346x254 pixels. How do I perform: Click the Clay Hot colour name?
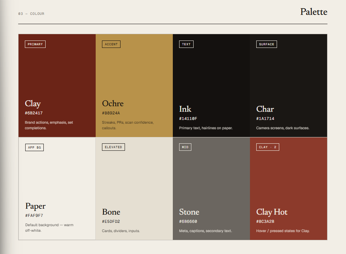[x=272, y=212]
